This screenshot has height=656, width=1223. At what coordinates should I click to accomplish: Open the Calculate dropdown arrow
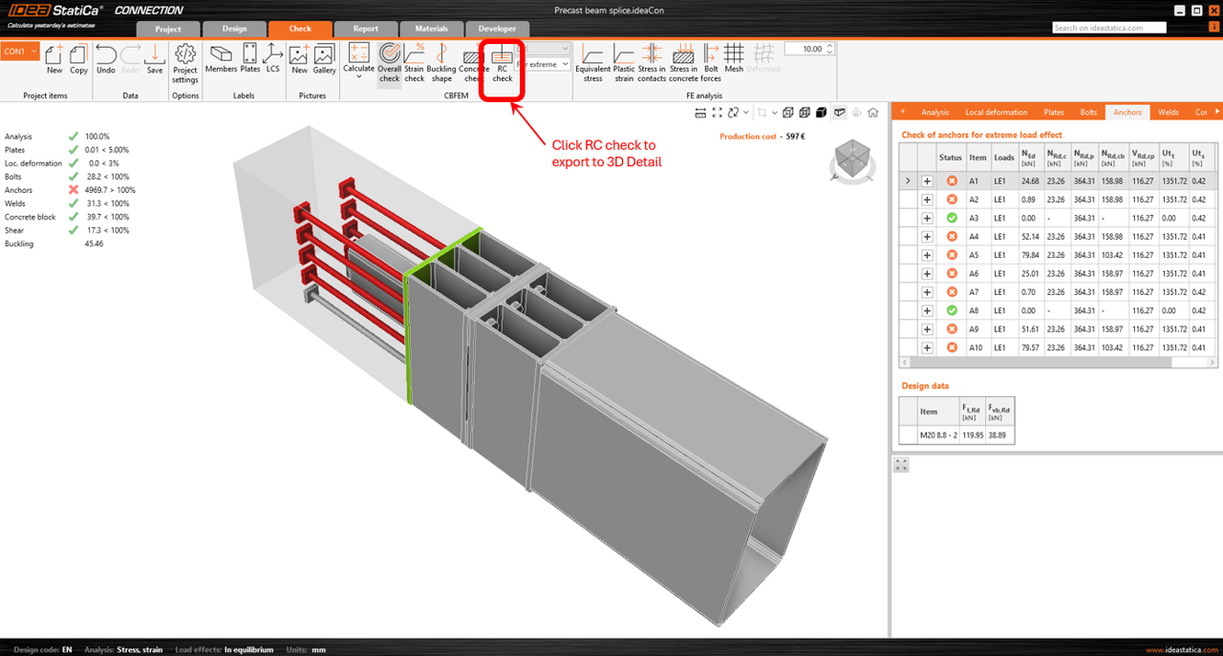(359, 77)
